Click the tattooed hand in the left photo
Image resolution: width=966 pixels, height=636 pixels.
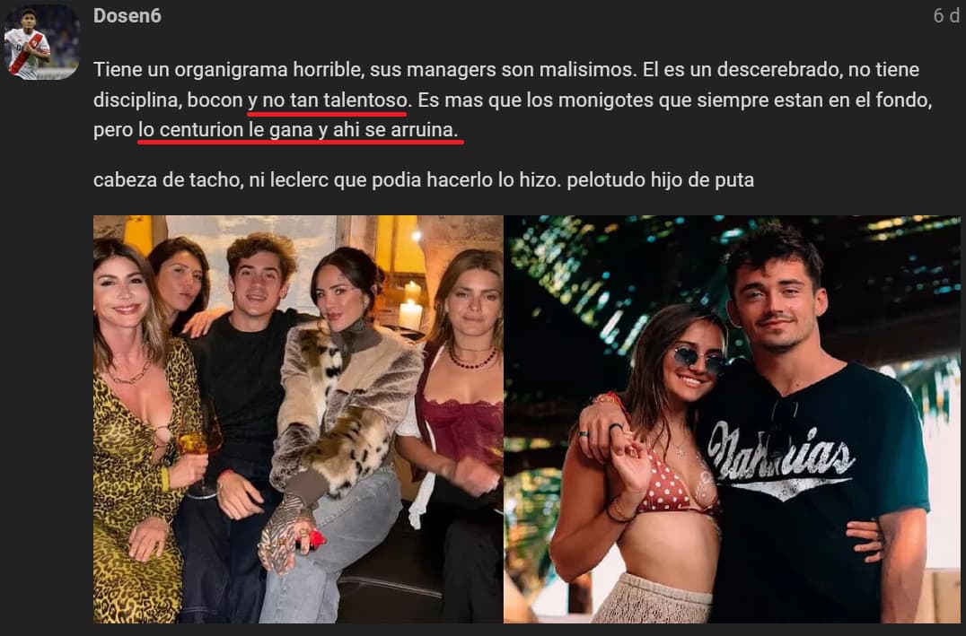coord(285,530)
